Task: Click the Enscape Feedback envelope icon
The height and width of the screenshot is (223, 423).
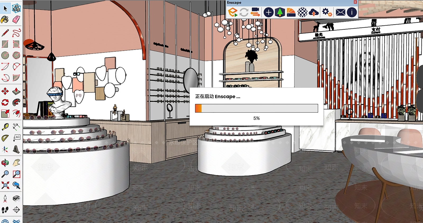Action: [x=341, y=12]
